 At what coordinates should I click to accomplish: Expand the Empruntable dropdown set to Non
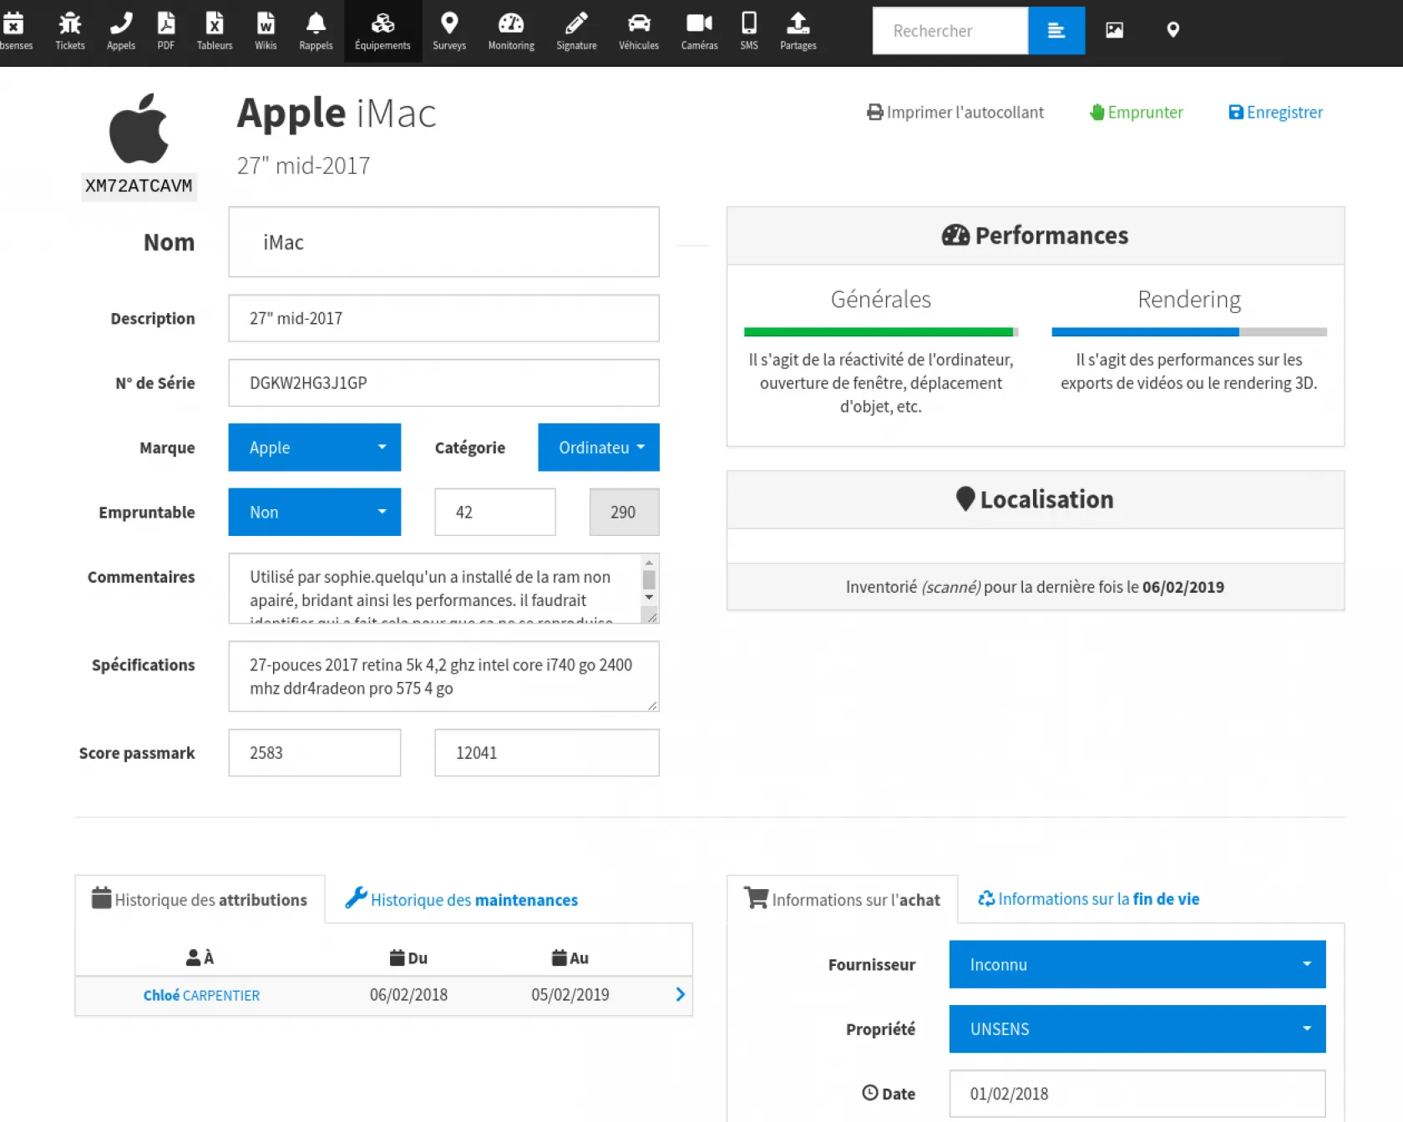coord(314,512)
